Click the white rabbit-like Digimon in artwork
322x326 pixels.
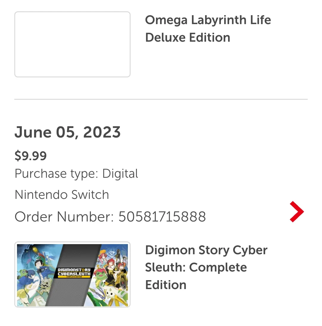click(110, 293)
